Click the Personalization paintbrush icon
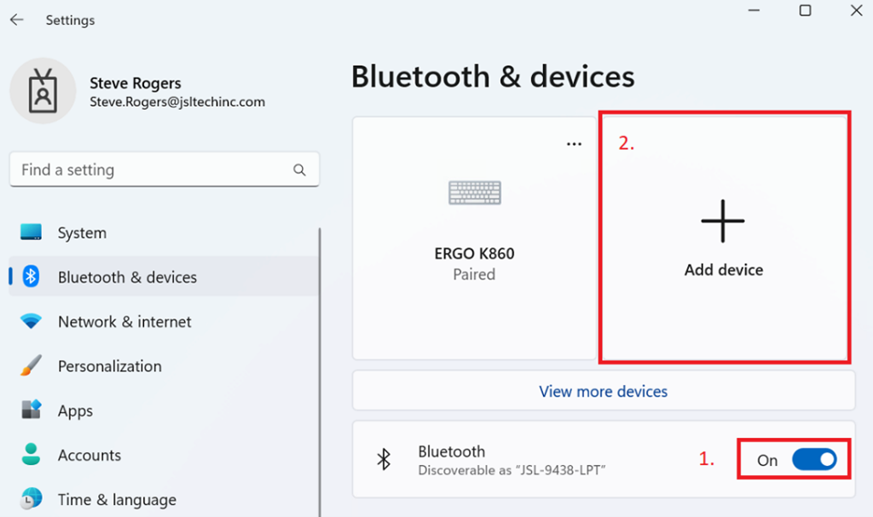The width and height of the screenshot is (873, 517). point(32,366)
